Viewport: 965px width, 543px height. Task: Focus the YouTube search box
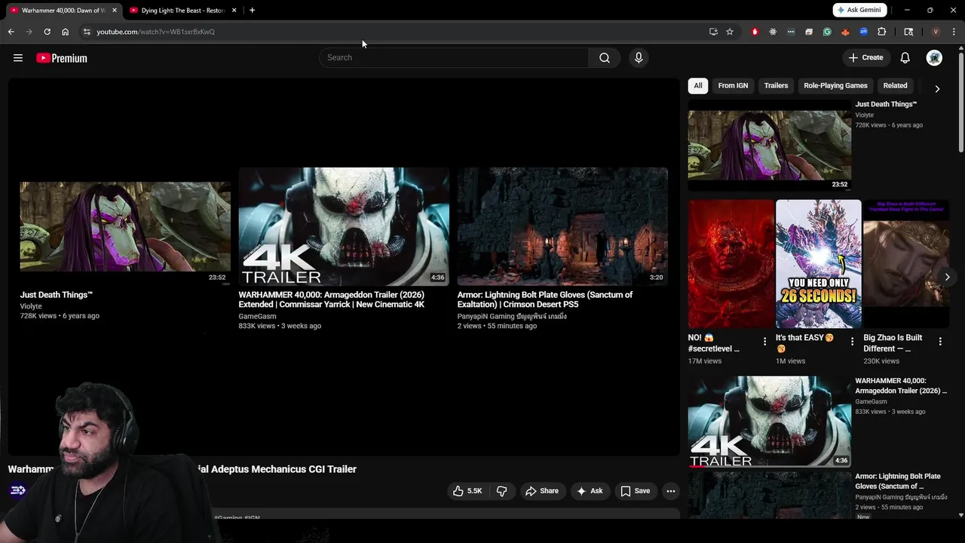[x=454, y=58]
